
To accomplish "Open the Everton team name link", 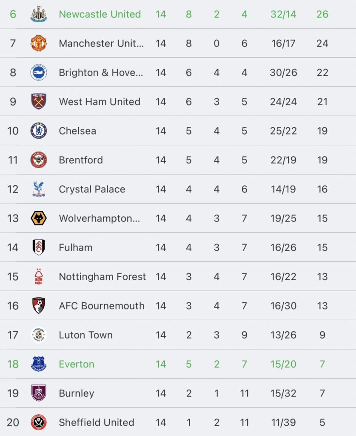I will pyautogui.click(x=77, y=364).
